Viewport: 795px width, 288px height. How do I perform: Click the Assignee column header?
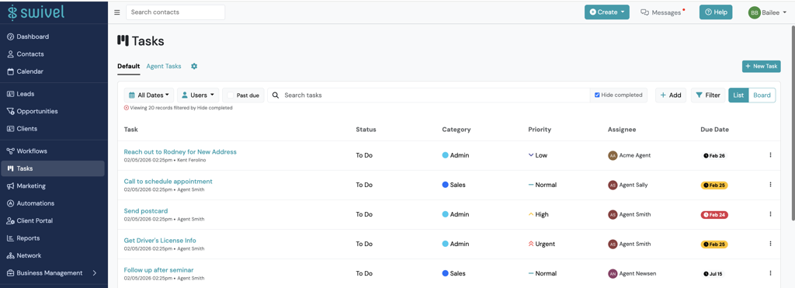622,130
